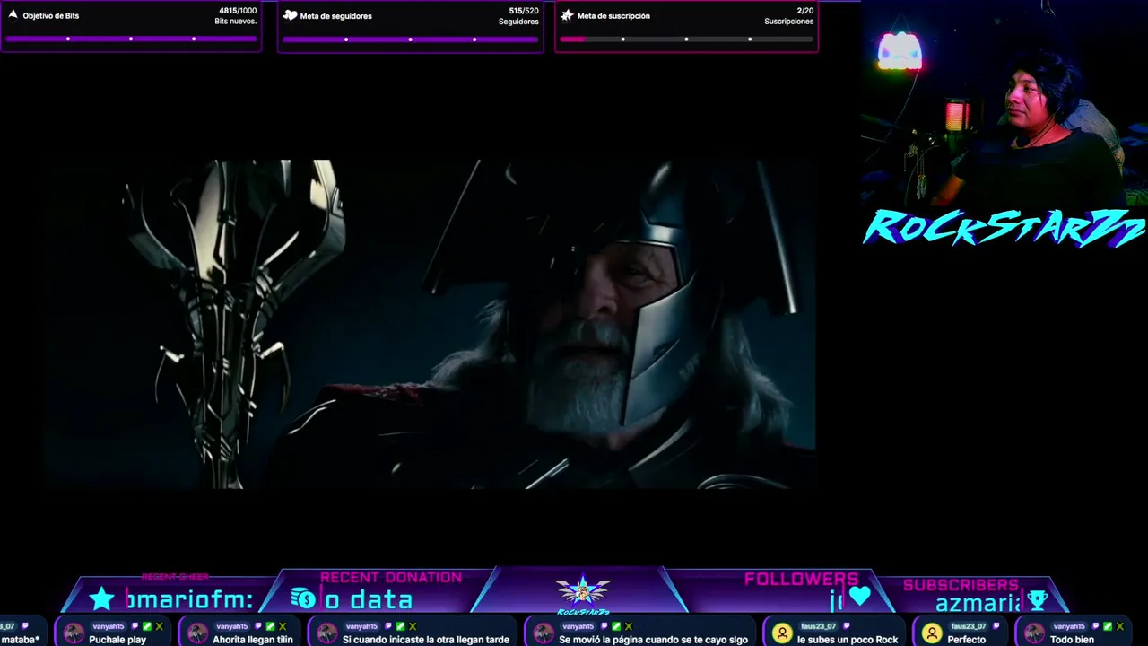1148x646 pixels.
Task: Click the "Meta de seguidores" label
Action: point(336,16)
